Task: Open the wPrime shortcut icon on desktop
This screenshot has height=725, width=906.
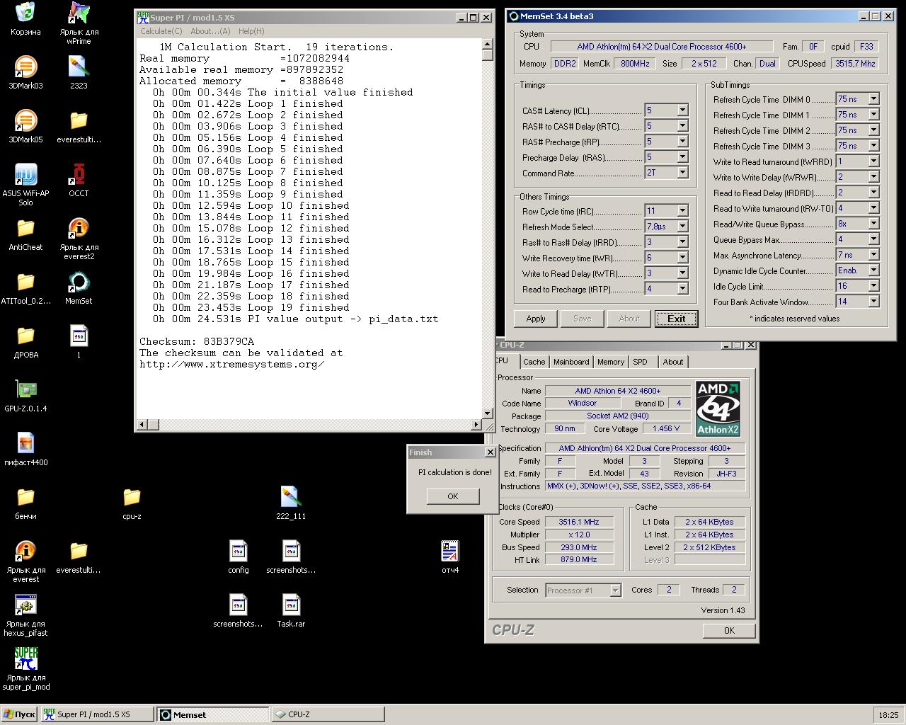Action: click(79, 13)
